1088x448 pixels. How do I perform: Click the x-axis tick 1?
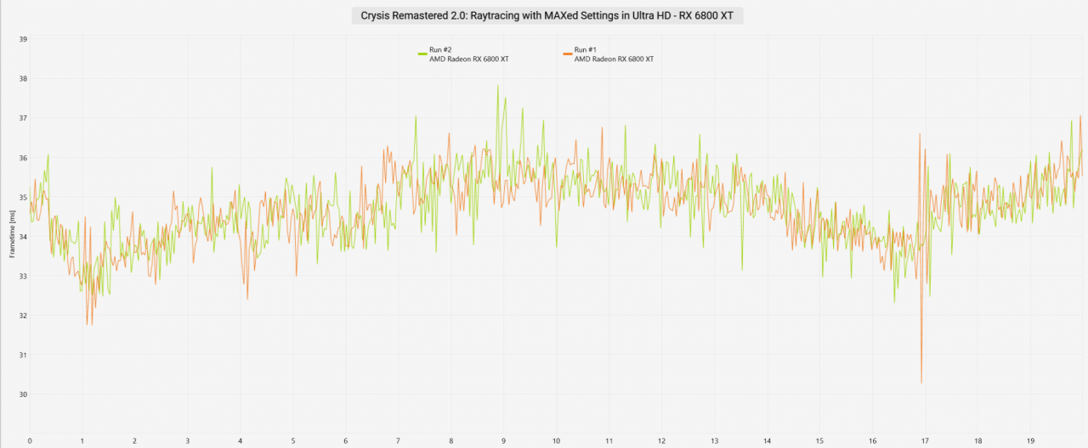[82, 441]
